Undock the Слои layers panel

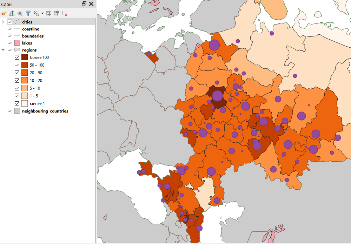84,4
